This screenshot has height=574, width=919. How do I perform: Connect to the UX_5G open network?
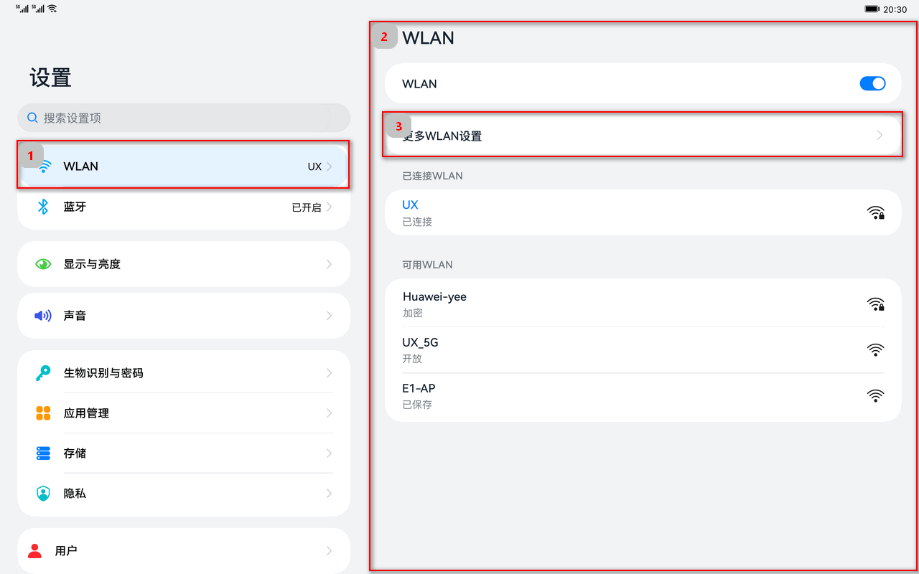(643, 350)
